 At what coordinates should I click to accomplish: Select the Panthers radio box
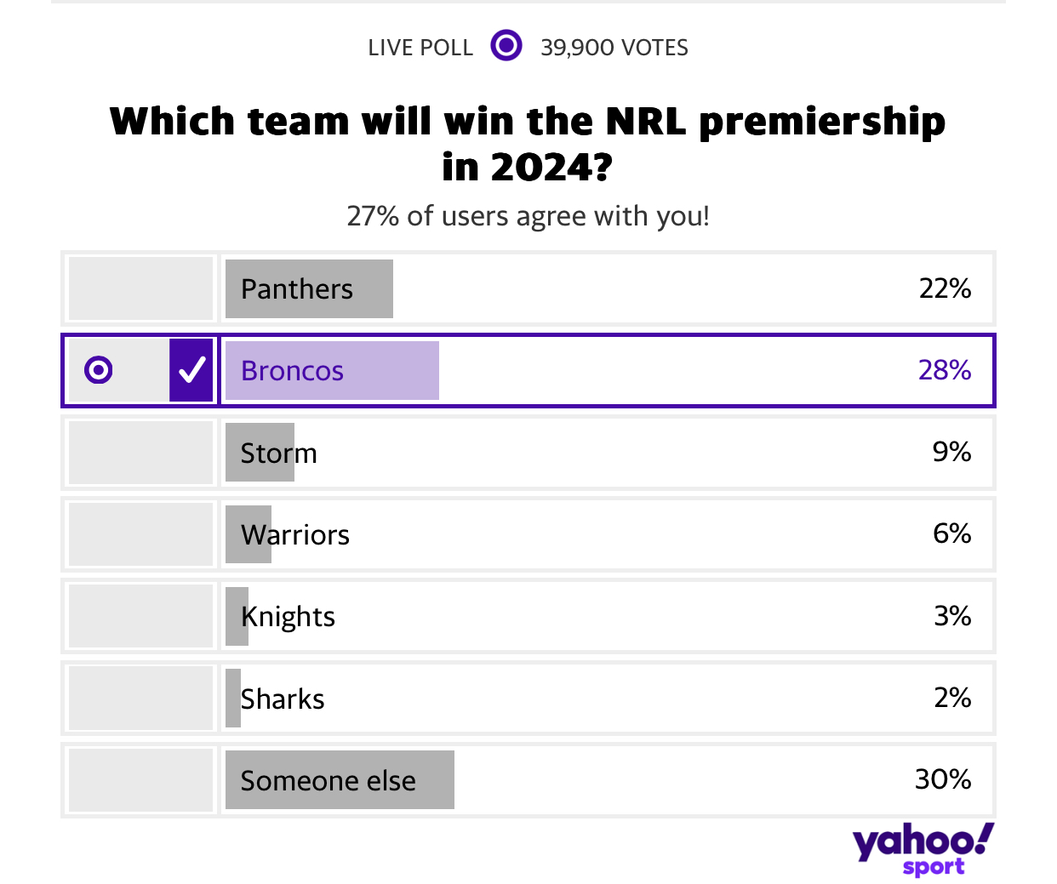pos(140,288)
